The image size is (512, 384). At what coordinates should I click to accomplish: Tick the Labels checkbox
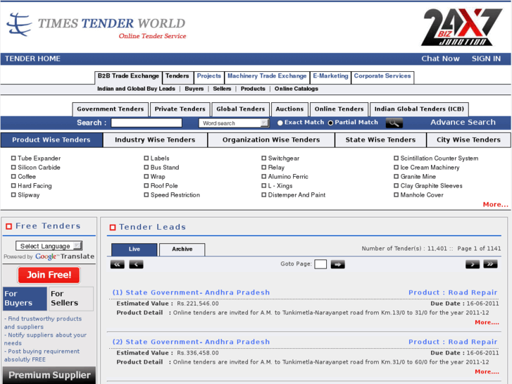pyautogui.click(x=146, y=158)
